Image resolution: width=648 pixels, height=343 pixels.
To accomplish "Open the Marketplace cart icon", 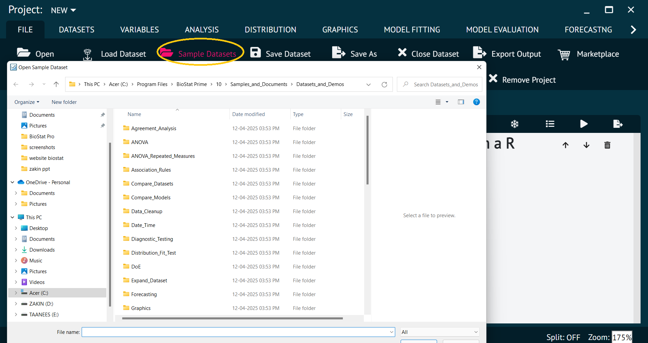I will 564,54.
